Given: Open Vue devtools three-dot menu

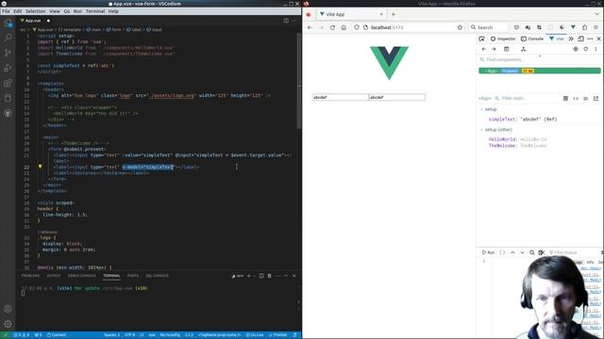Looking at the screenshot, I should [596, 49].
